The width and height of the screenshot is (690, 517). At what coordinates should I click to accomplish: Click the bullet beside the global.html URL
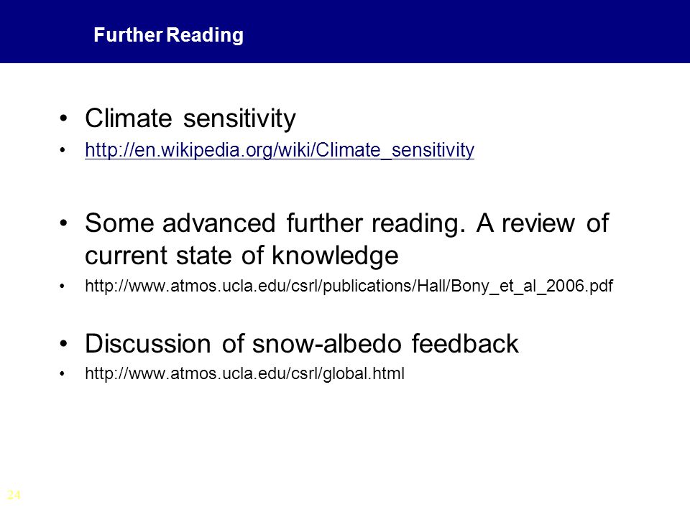click(x=62, y=374)
